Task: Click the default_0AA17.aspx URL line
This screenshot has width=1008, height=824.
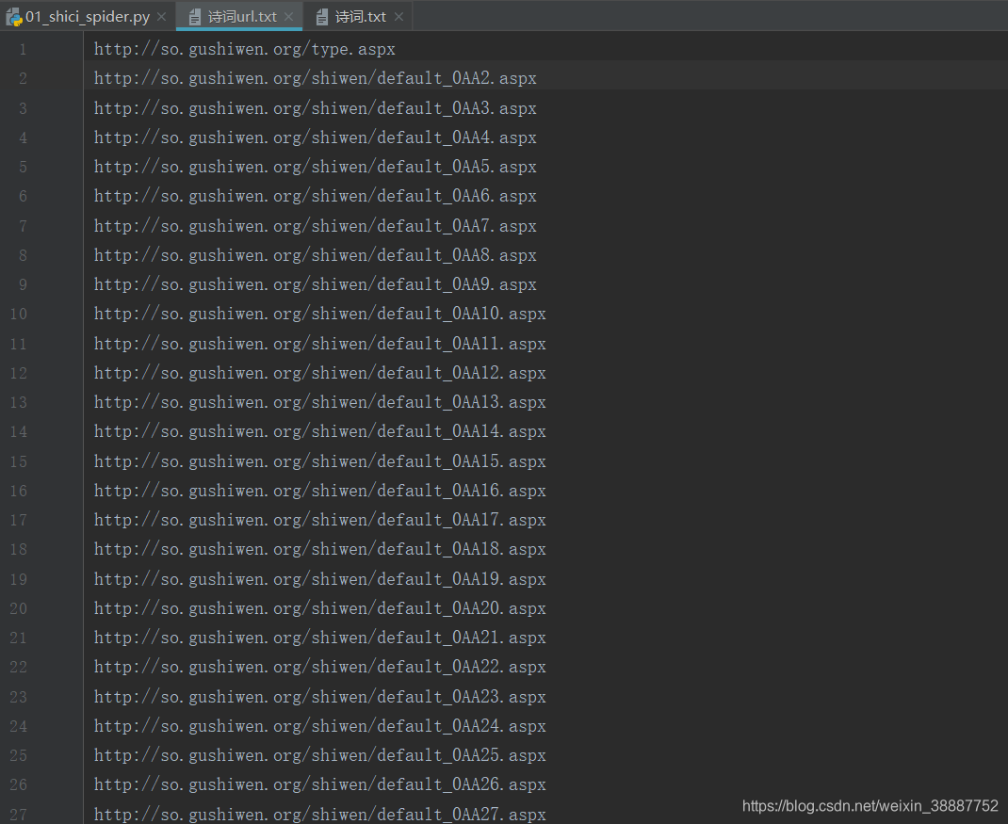Action: point(320,520)
